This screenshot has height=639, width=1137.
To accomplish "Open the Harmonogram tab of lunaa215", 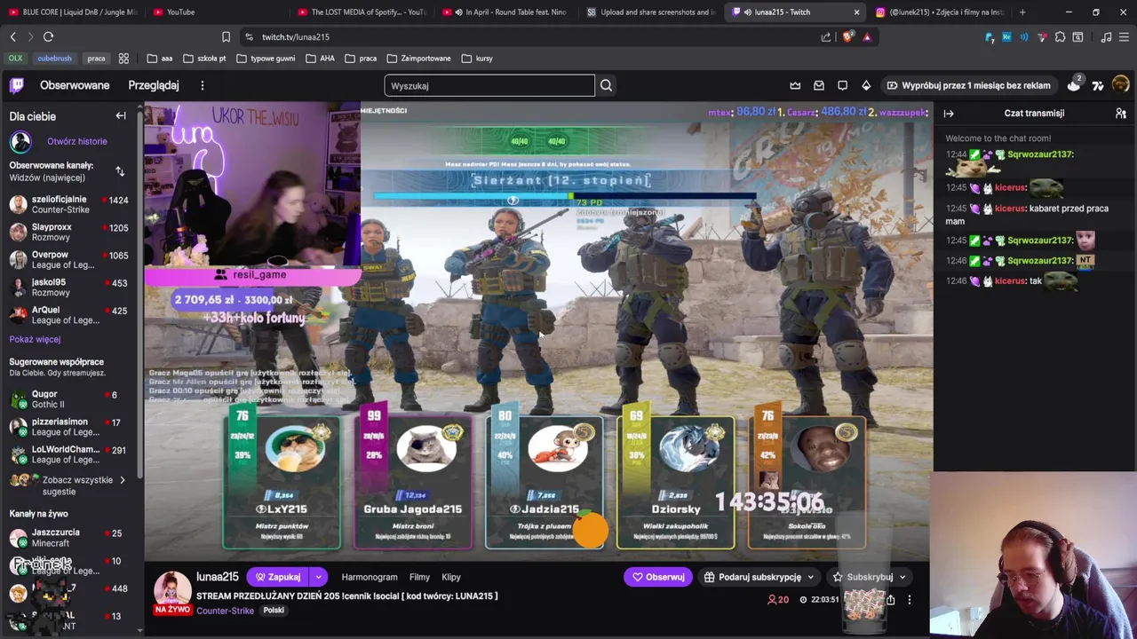I will coord(370,577).
